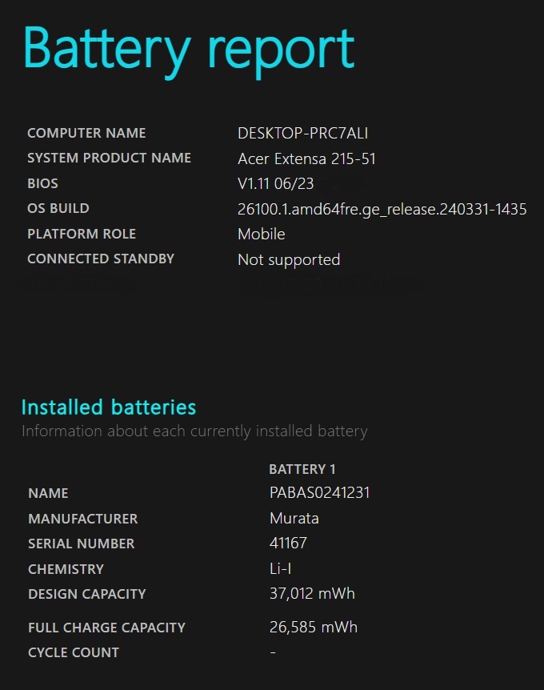
Task: Select the Acer Extensa 215-51 text
Action: (306, 158)
